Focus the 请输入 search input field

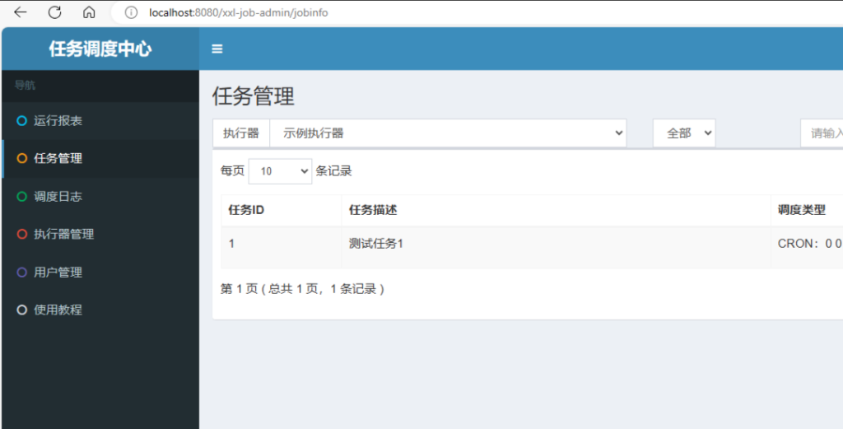coord(822,133)
